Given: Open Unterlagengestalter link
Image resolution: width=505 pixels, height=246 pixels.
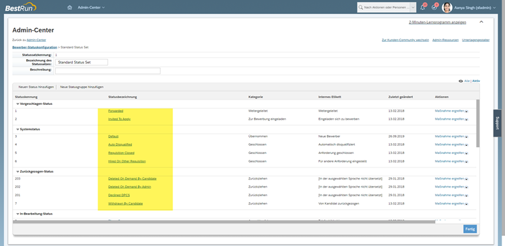Looking at the screenshot, I should (x=475, y=40).
